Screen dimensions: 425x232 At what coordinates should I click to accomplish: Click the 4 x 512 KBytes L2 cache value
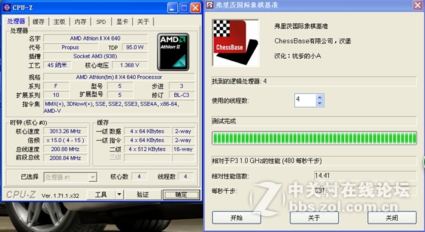point(147,149)
